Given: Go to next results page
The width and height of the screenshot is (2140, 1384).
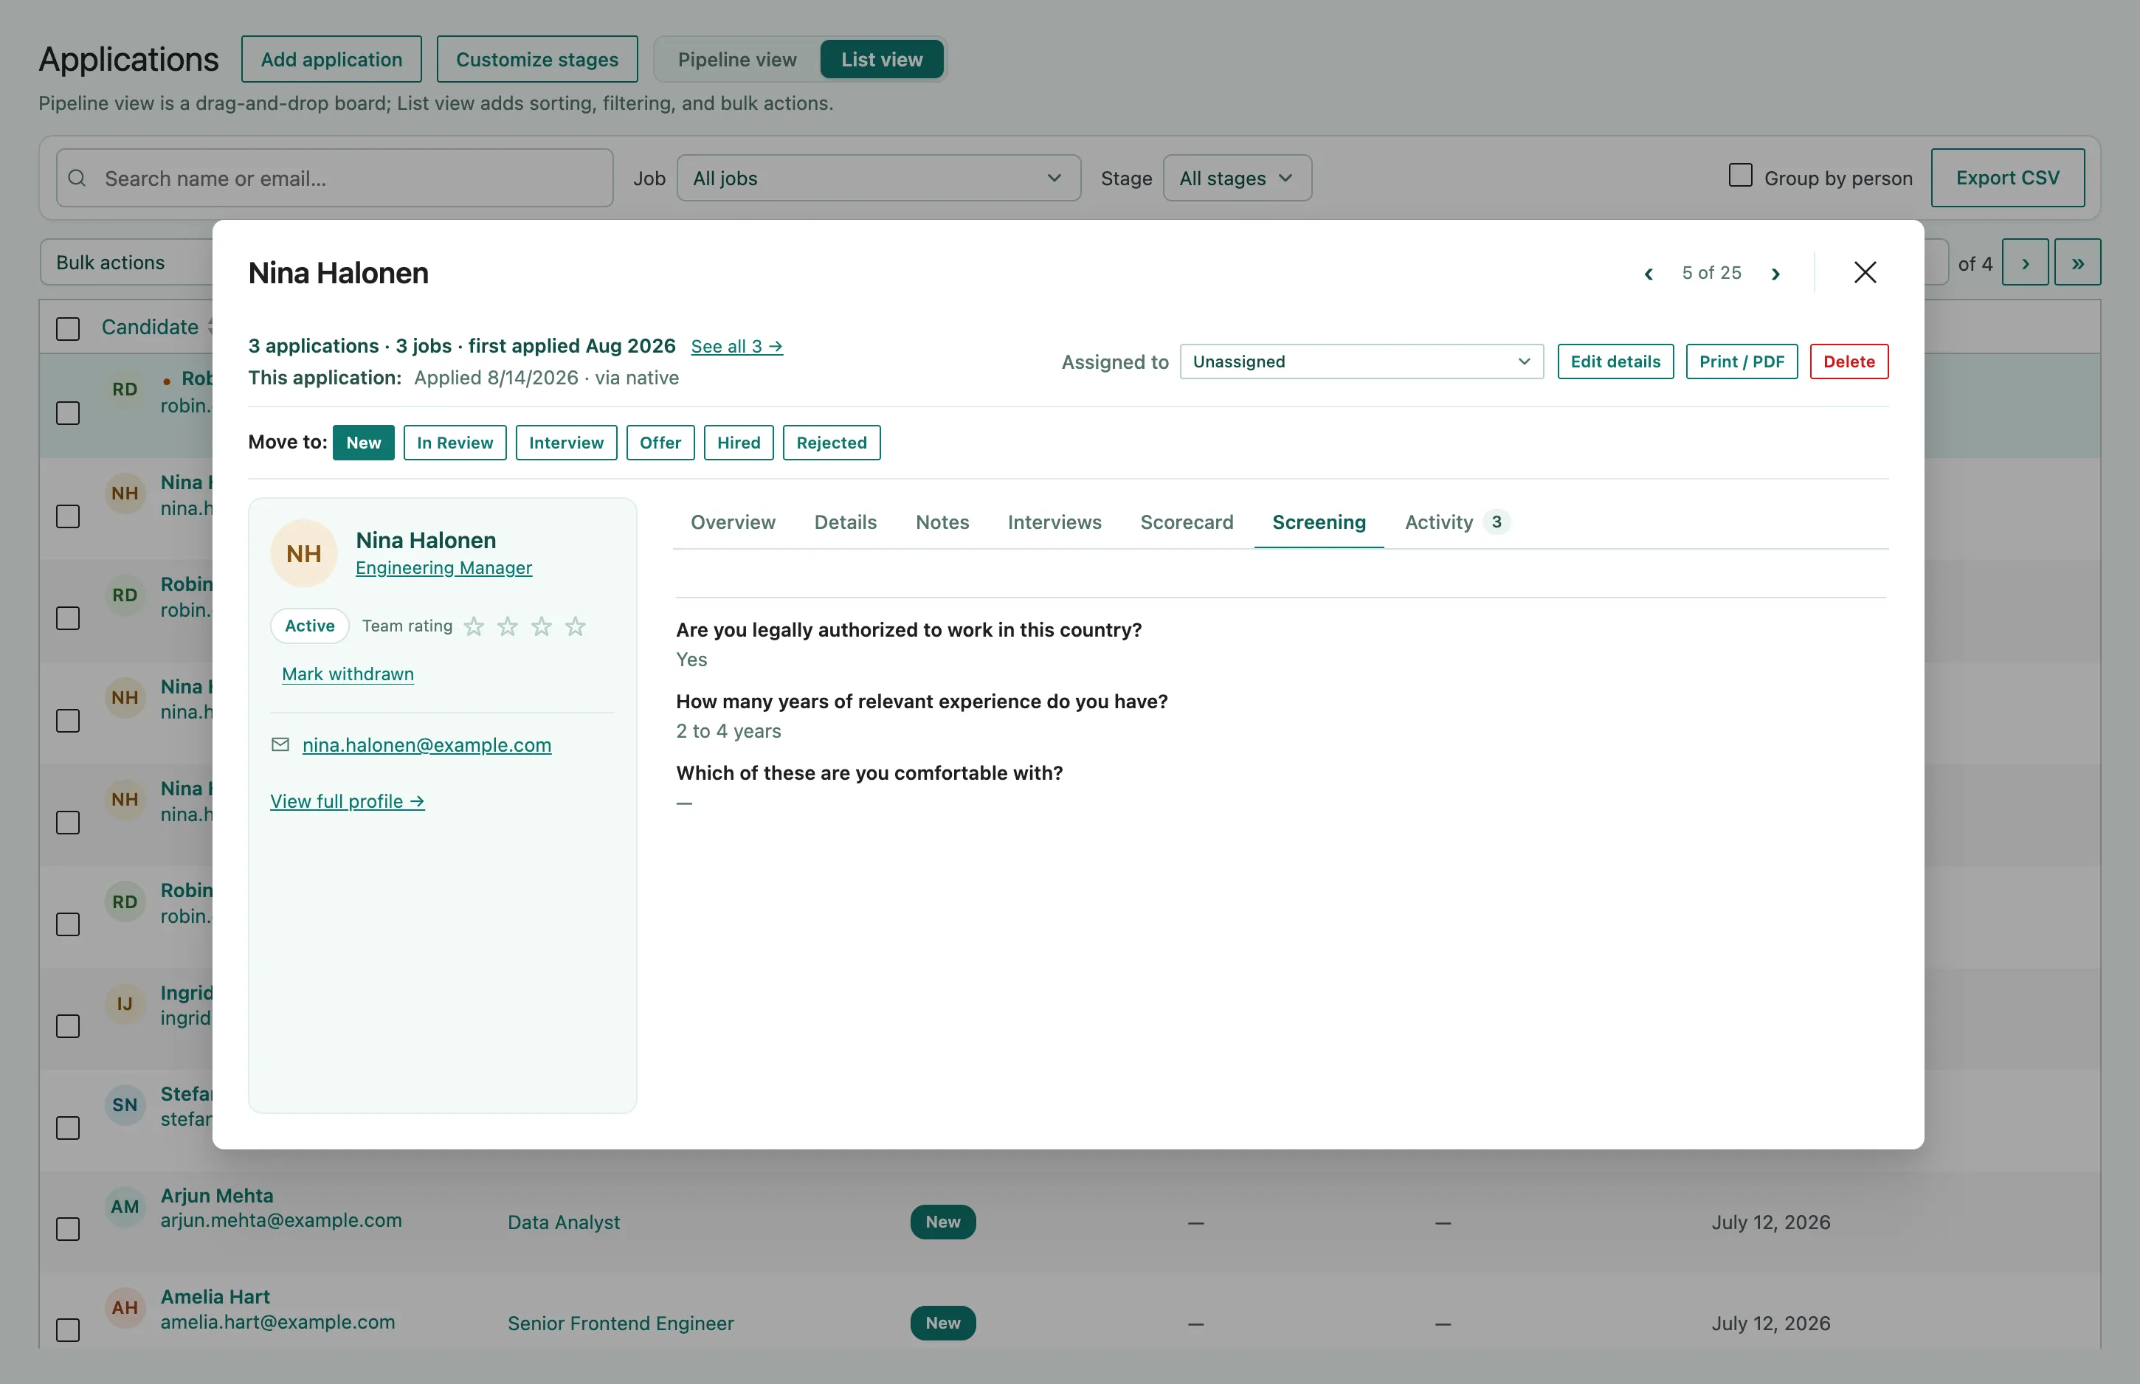Looking at the screenshot, I should [x=2025, y=263].
